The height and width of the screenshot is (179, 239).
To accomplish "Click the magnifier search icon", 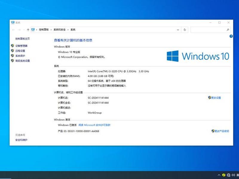I will pos(228,30).
